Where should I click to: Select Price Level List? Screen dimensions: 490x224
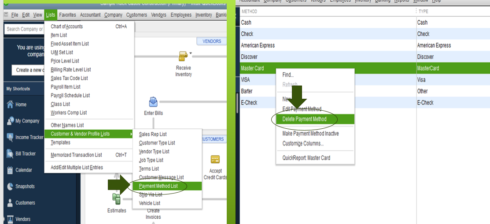point(89,61)
